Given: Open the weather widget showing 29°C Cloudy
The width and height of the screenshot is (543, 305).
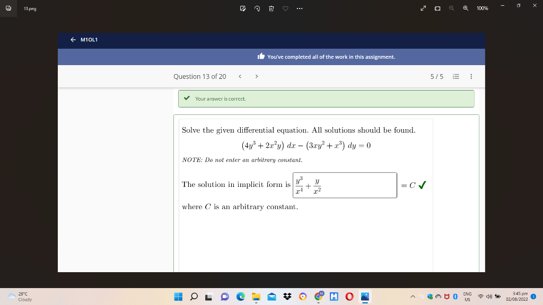Looking at the screenshot, I should [20, 297].
